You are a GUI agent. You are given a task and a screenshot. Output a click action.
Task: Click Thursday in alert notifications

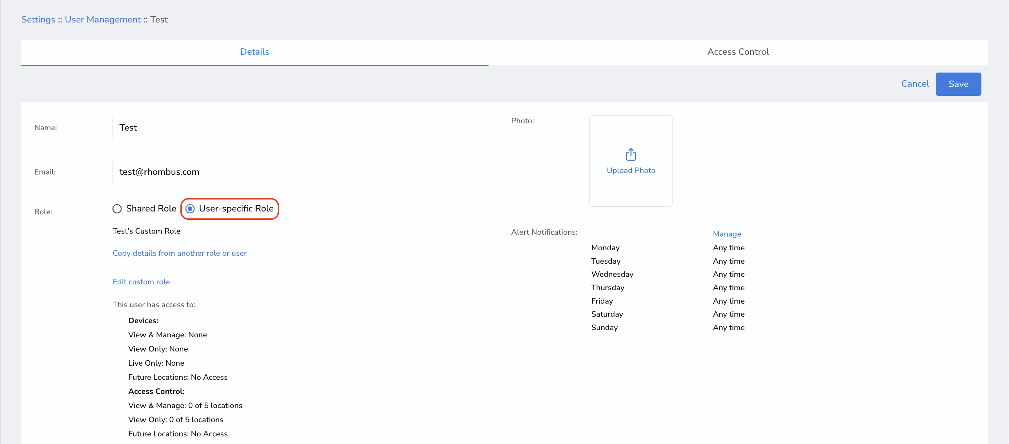[608, 288]
